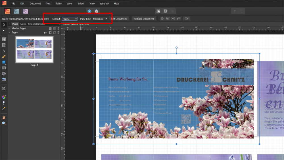Select the Artistic Text tool

tap(4, 51)
